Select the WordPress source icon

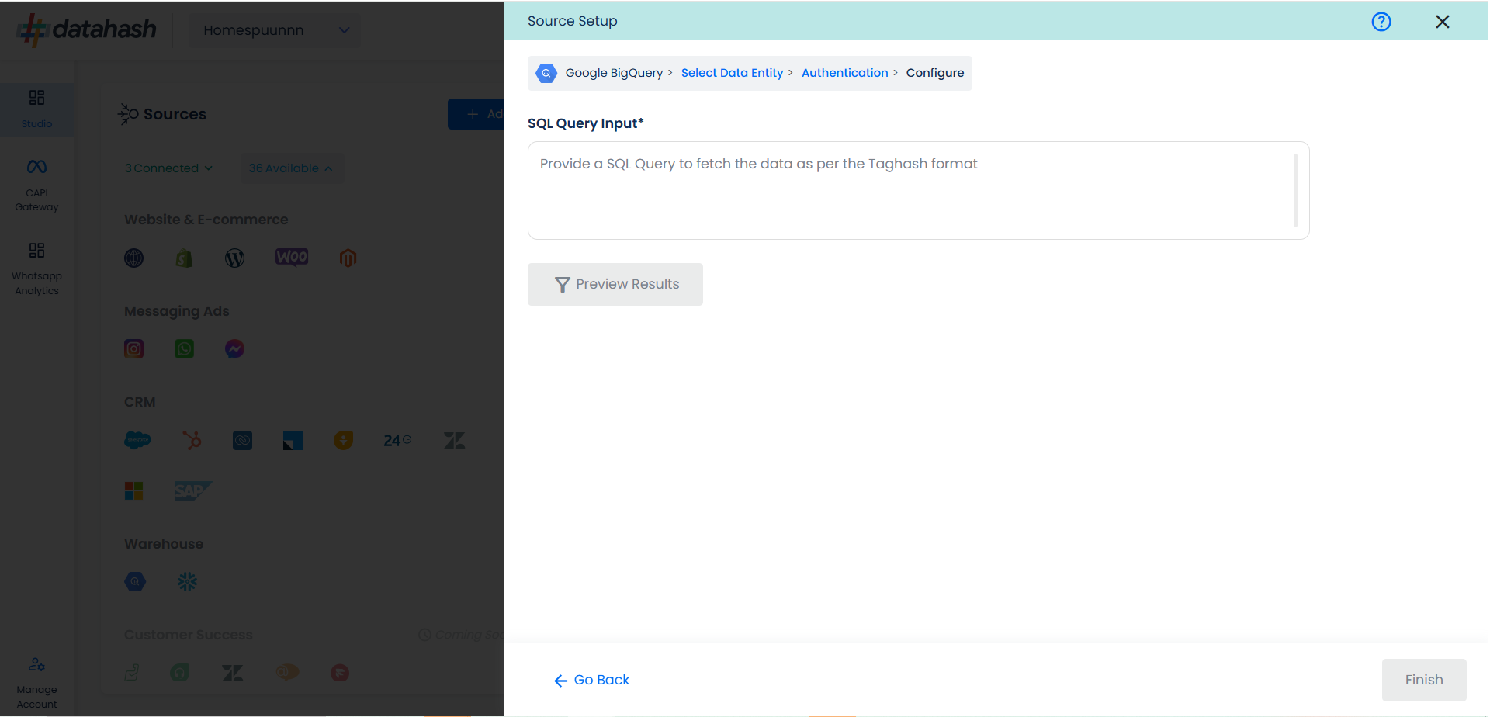(x=234, y=258)
